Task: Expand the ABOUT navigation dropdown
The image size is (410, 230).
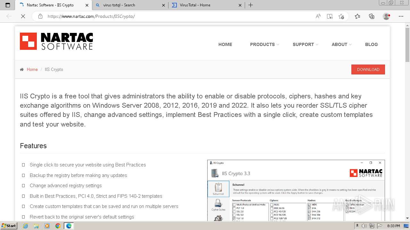Action: pos(341,44)
